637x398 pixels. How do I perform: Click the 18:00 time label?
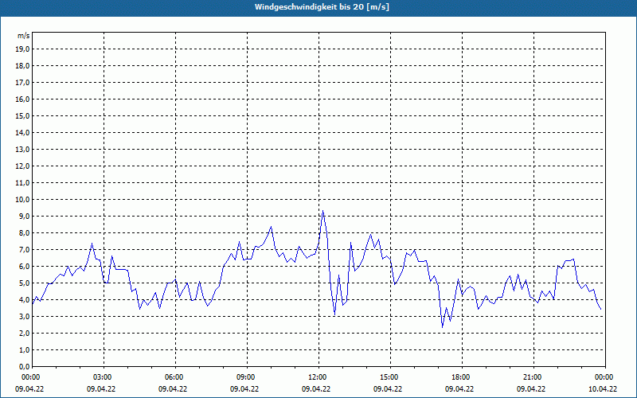click(463, 377)
